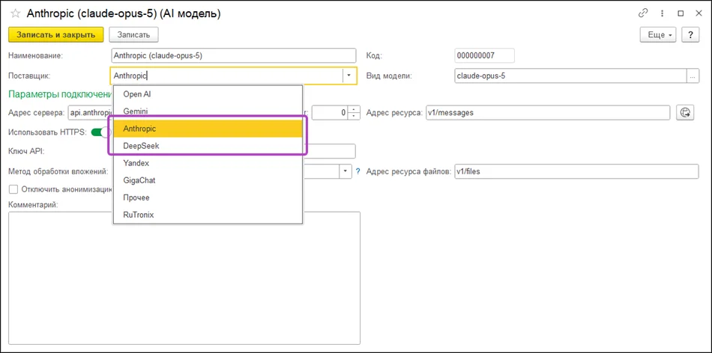Choose DeepSeek in the supplier list

point(208,146)
